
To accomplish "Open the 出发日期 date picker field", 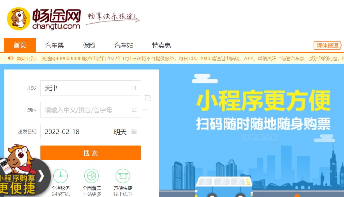I will [x=91, y=132].
